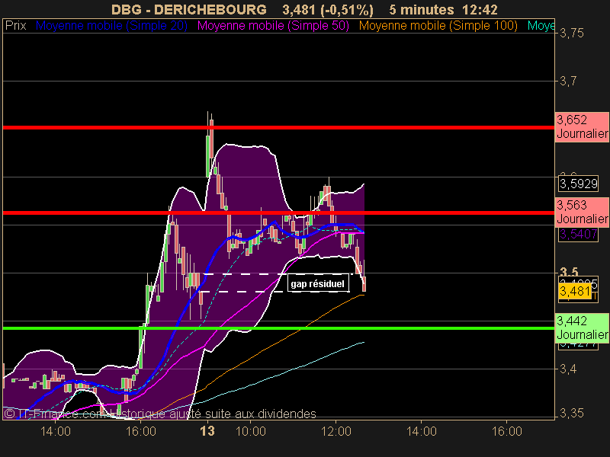Click the purple 3,5407 value box
The height and width of the screenshot is (457, 610).
(x=579, y=234)
